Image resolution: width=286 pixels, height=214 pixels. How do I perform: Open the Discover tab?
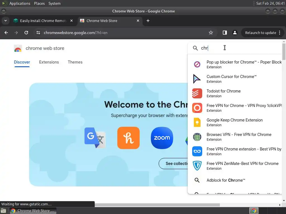point(22,62)
